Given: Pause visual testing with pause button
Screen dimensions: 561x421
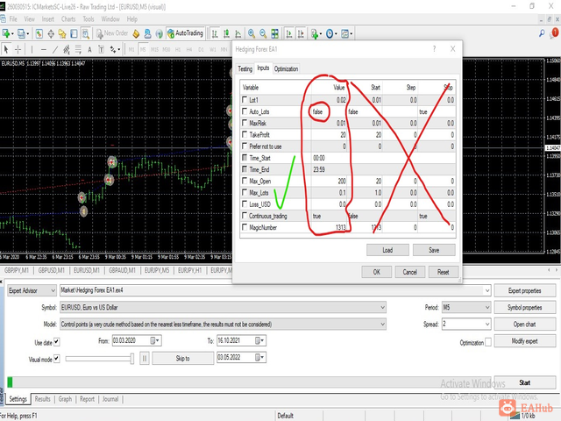Looking at the screenshot, I should 145,358.
